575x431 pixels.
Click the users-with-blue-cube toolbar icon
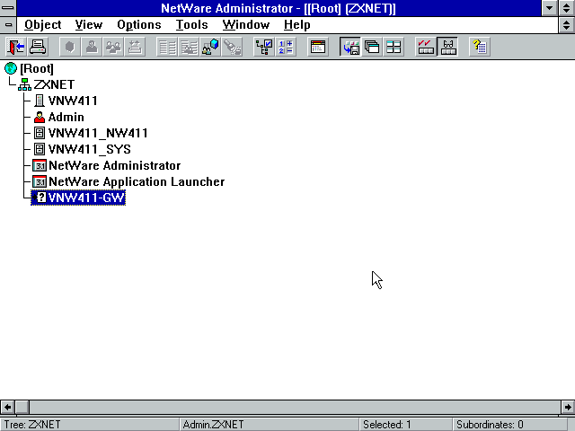210,47
